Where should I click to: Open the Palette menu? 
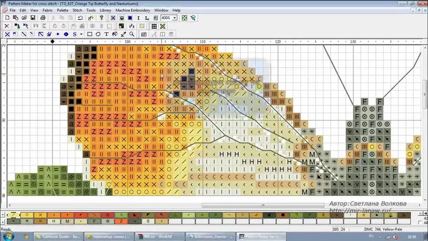click(63, 10)
